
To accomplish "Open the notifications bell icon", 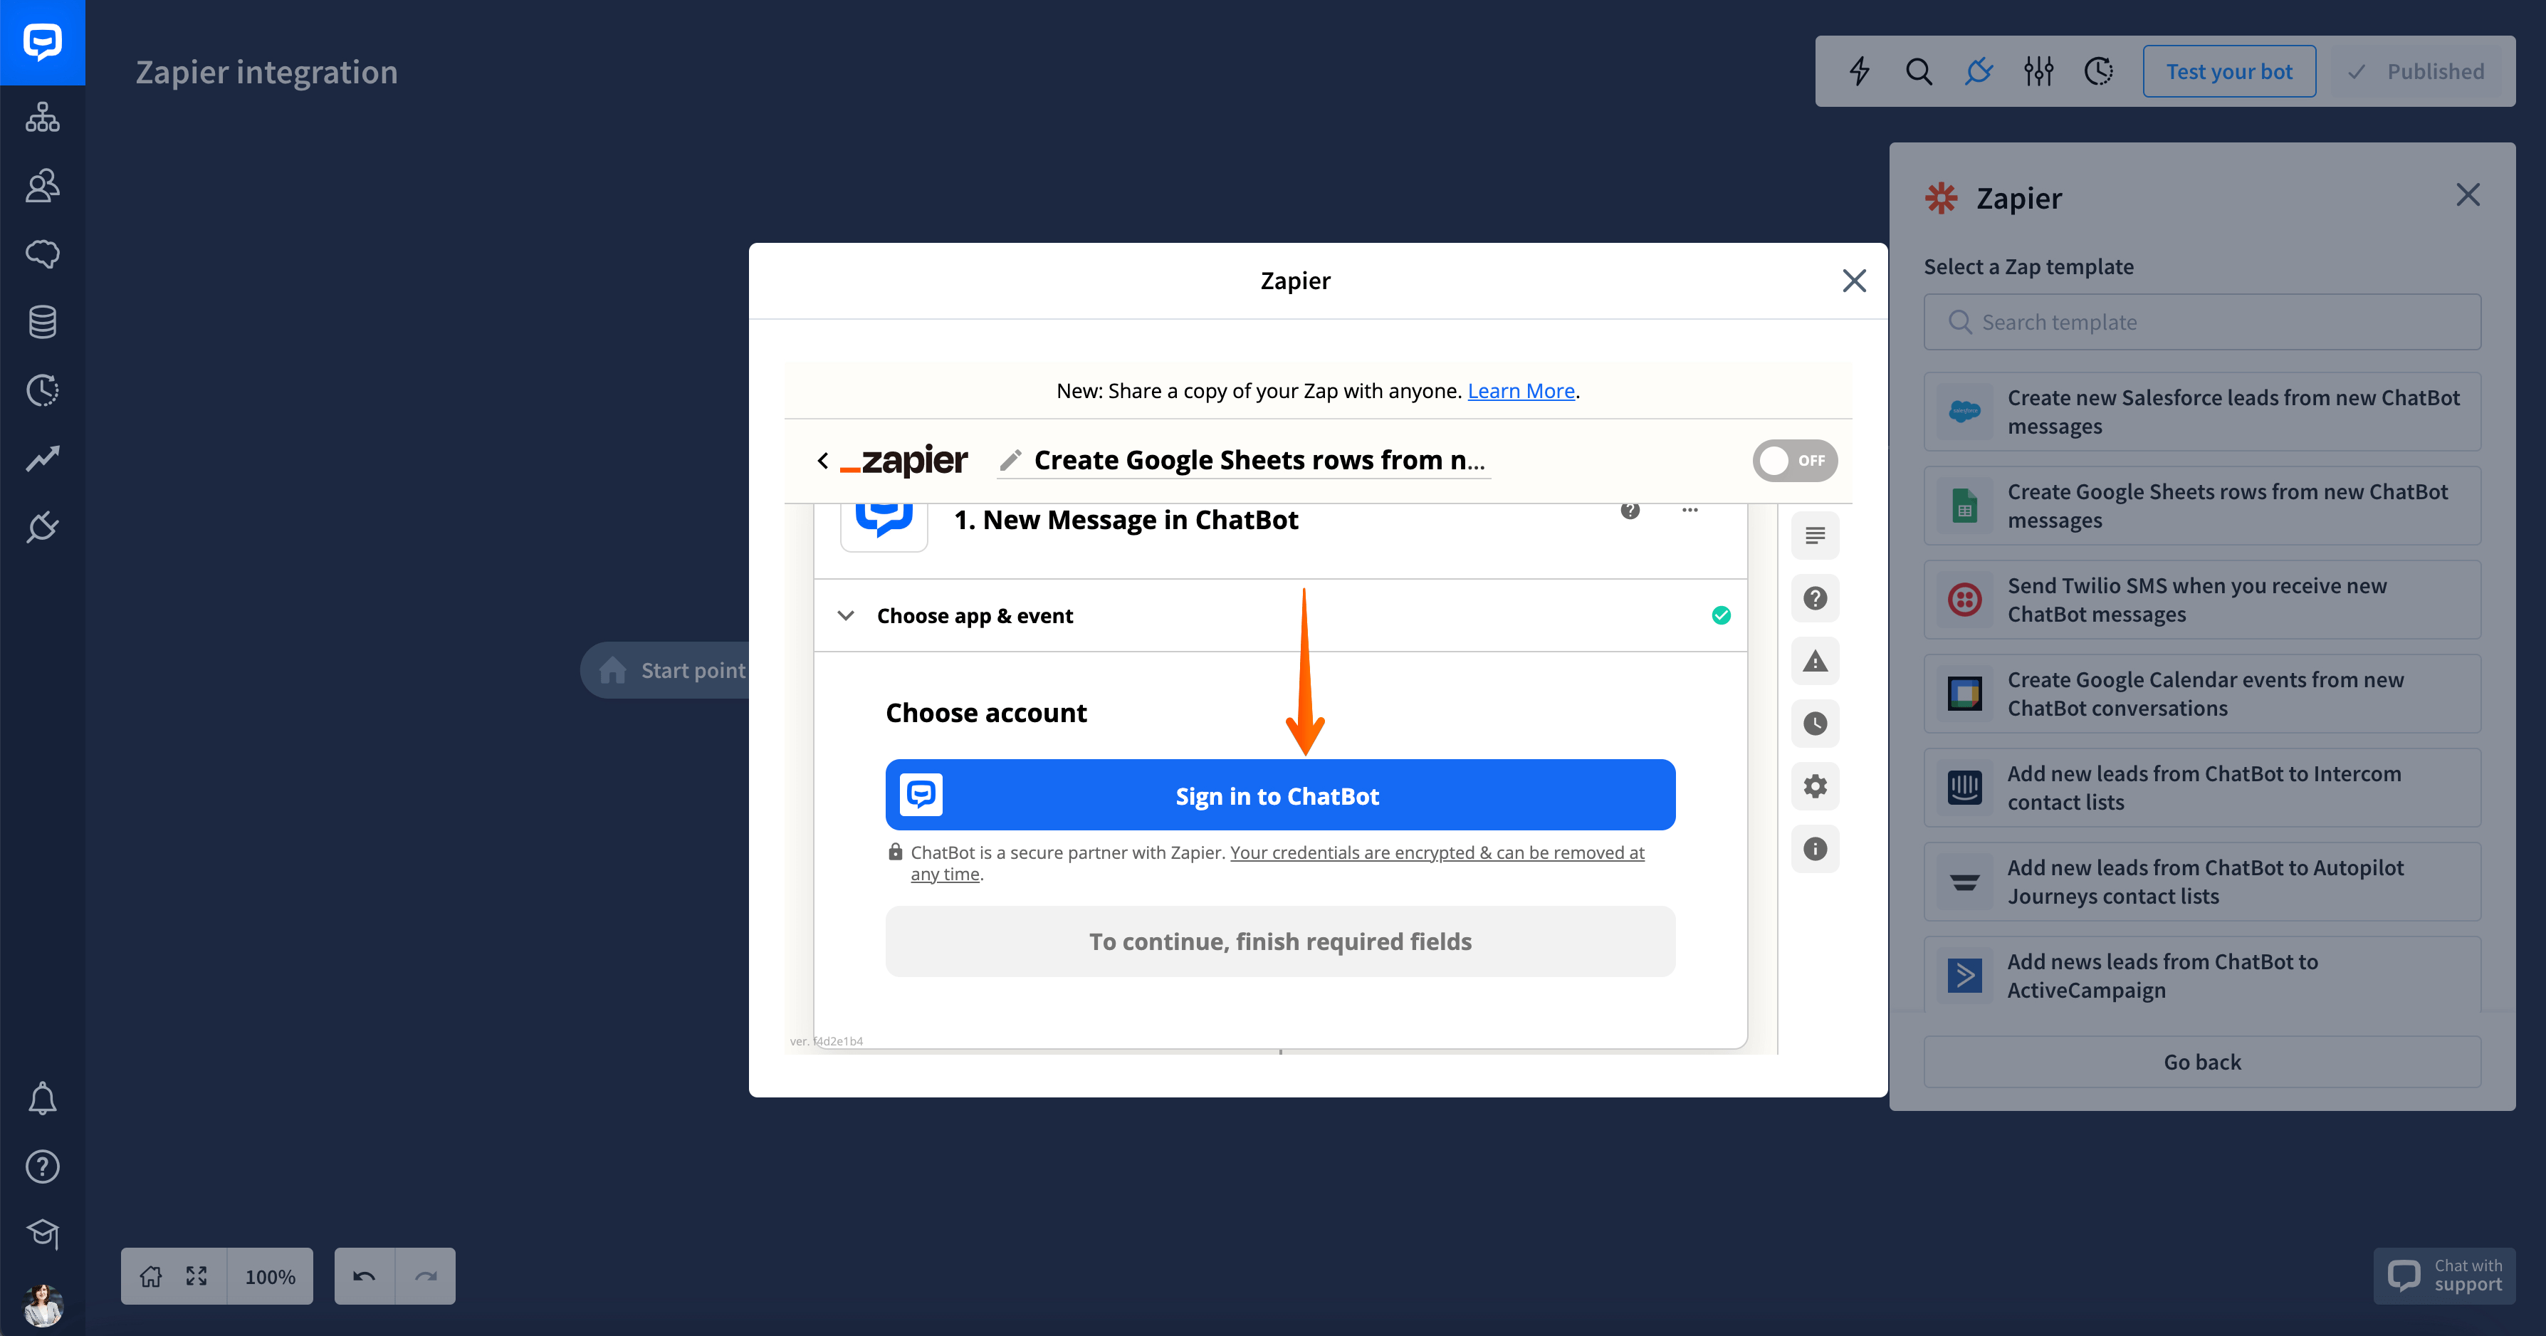I will click(43, 1099).
